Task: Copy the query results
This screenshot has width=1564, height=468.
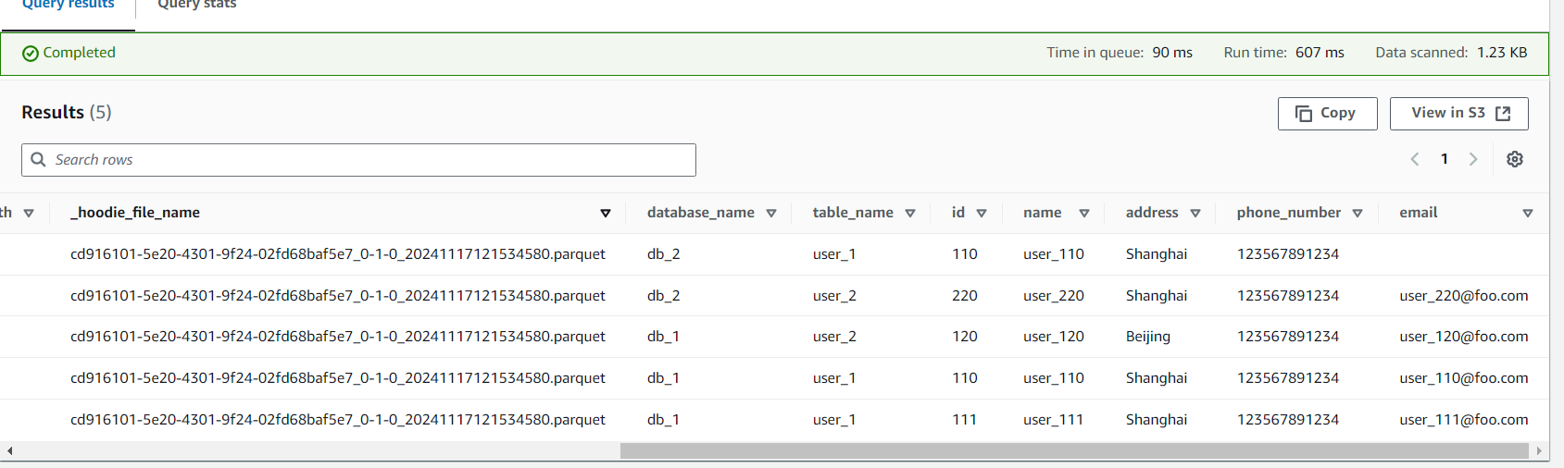Action: click(x=1327, y=113)
